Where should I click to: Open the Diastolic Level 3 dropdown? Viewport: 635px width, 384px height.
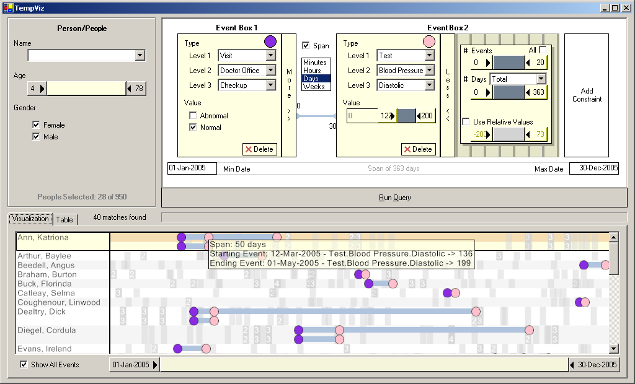pos(430,85)
